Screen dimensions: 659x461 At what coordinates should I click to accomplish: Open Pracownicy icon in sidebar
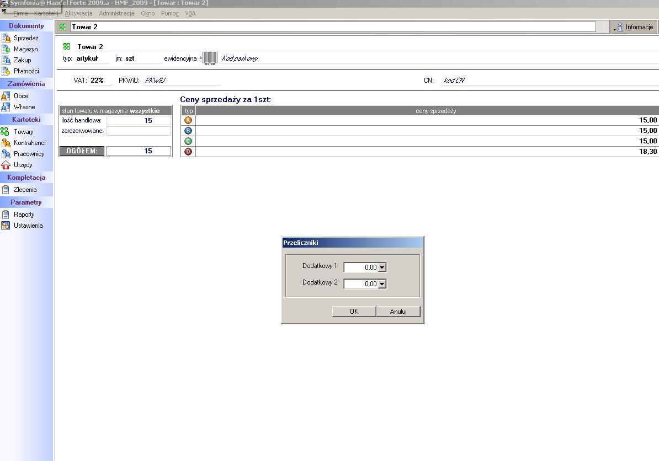coord(6,154)
